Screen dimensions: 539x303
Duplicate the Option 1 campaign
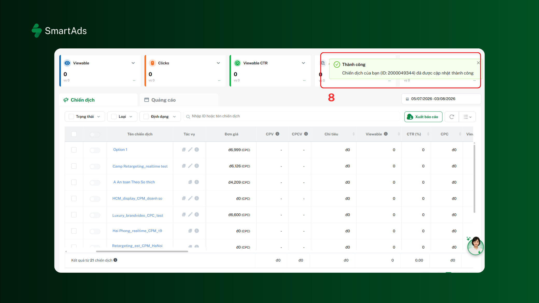coord(184,150)
